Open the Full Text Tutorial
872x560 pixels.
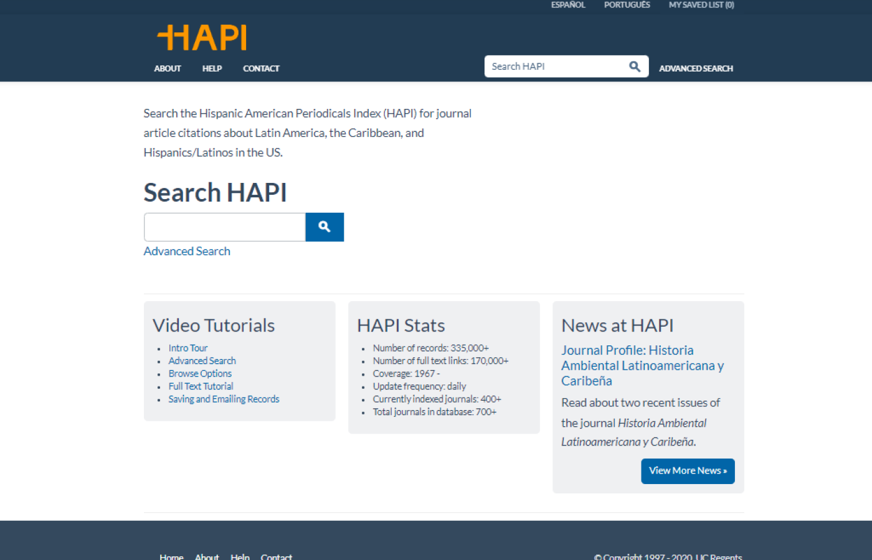coord(201,386)
